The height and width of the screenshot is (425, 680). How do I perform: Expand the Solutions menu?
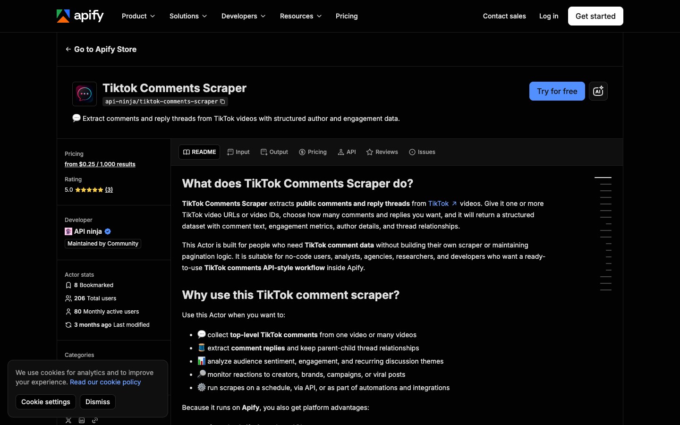(x=188, y=16)
